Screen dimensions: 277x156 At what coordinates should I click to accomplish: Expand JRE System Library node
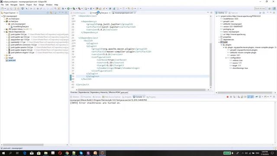[4, 29]
